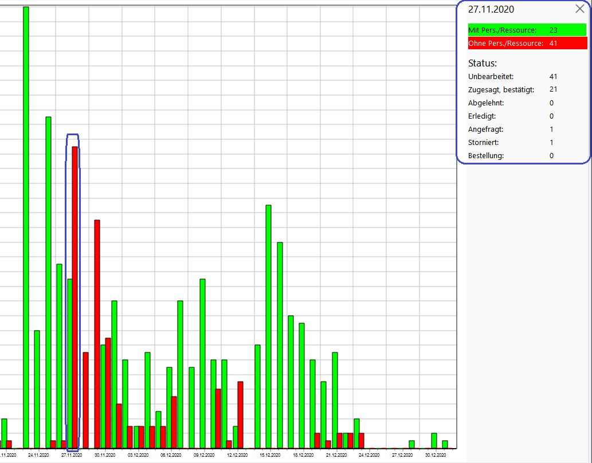Click the second-tallest red bar, left of 30.11.2020
Screen dimensions: 592x463
click(x=97, y=334)
